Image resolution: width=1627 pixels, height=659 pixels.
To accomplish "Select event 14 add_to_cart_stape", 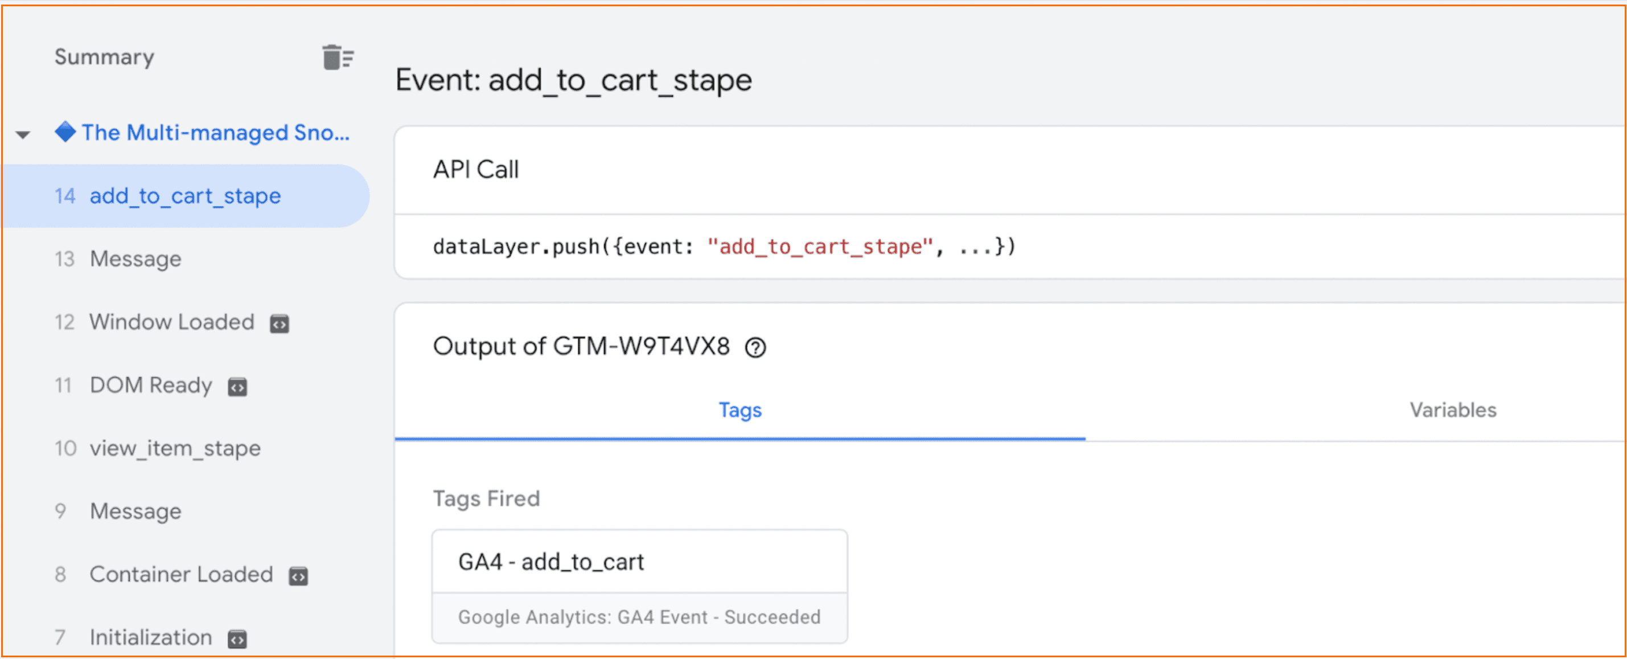I will pos(186,196).
